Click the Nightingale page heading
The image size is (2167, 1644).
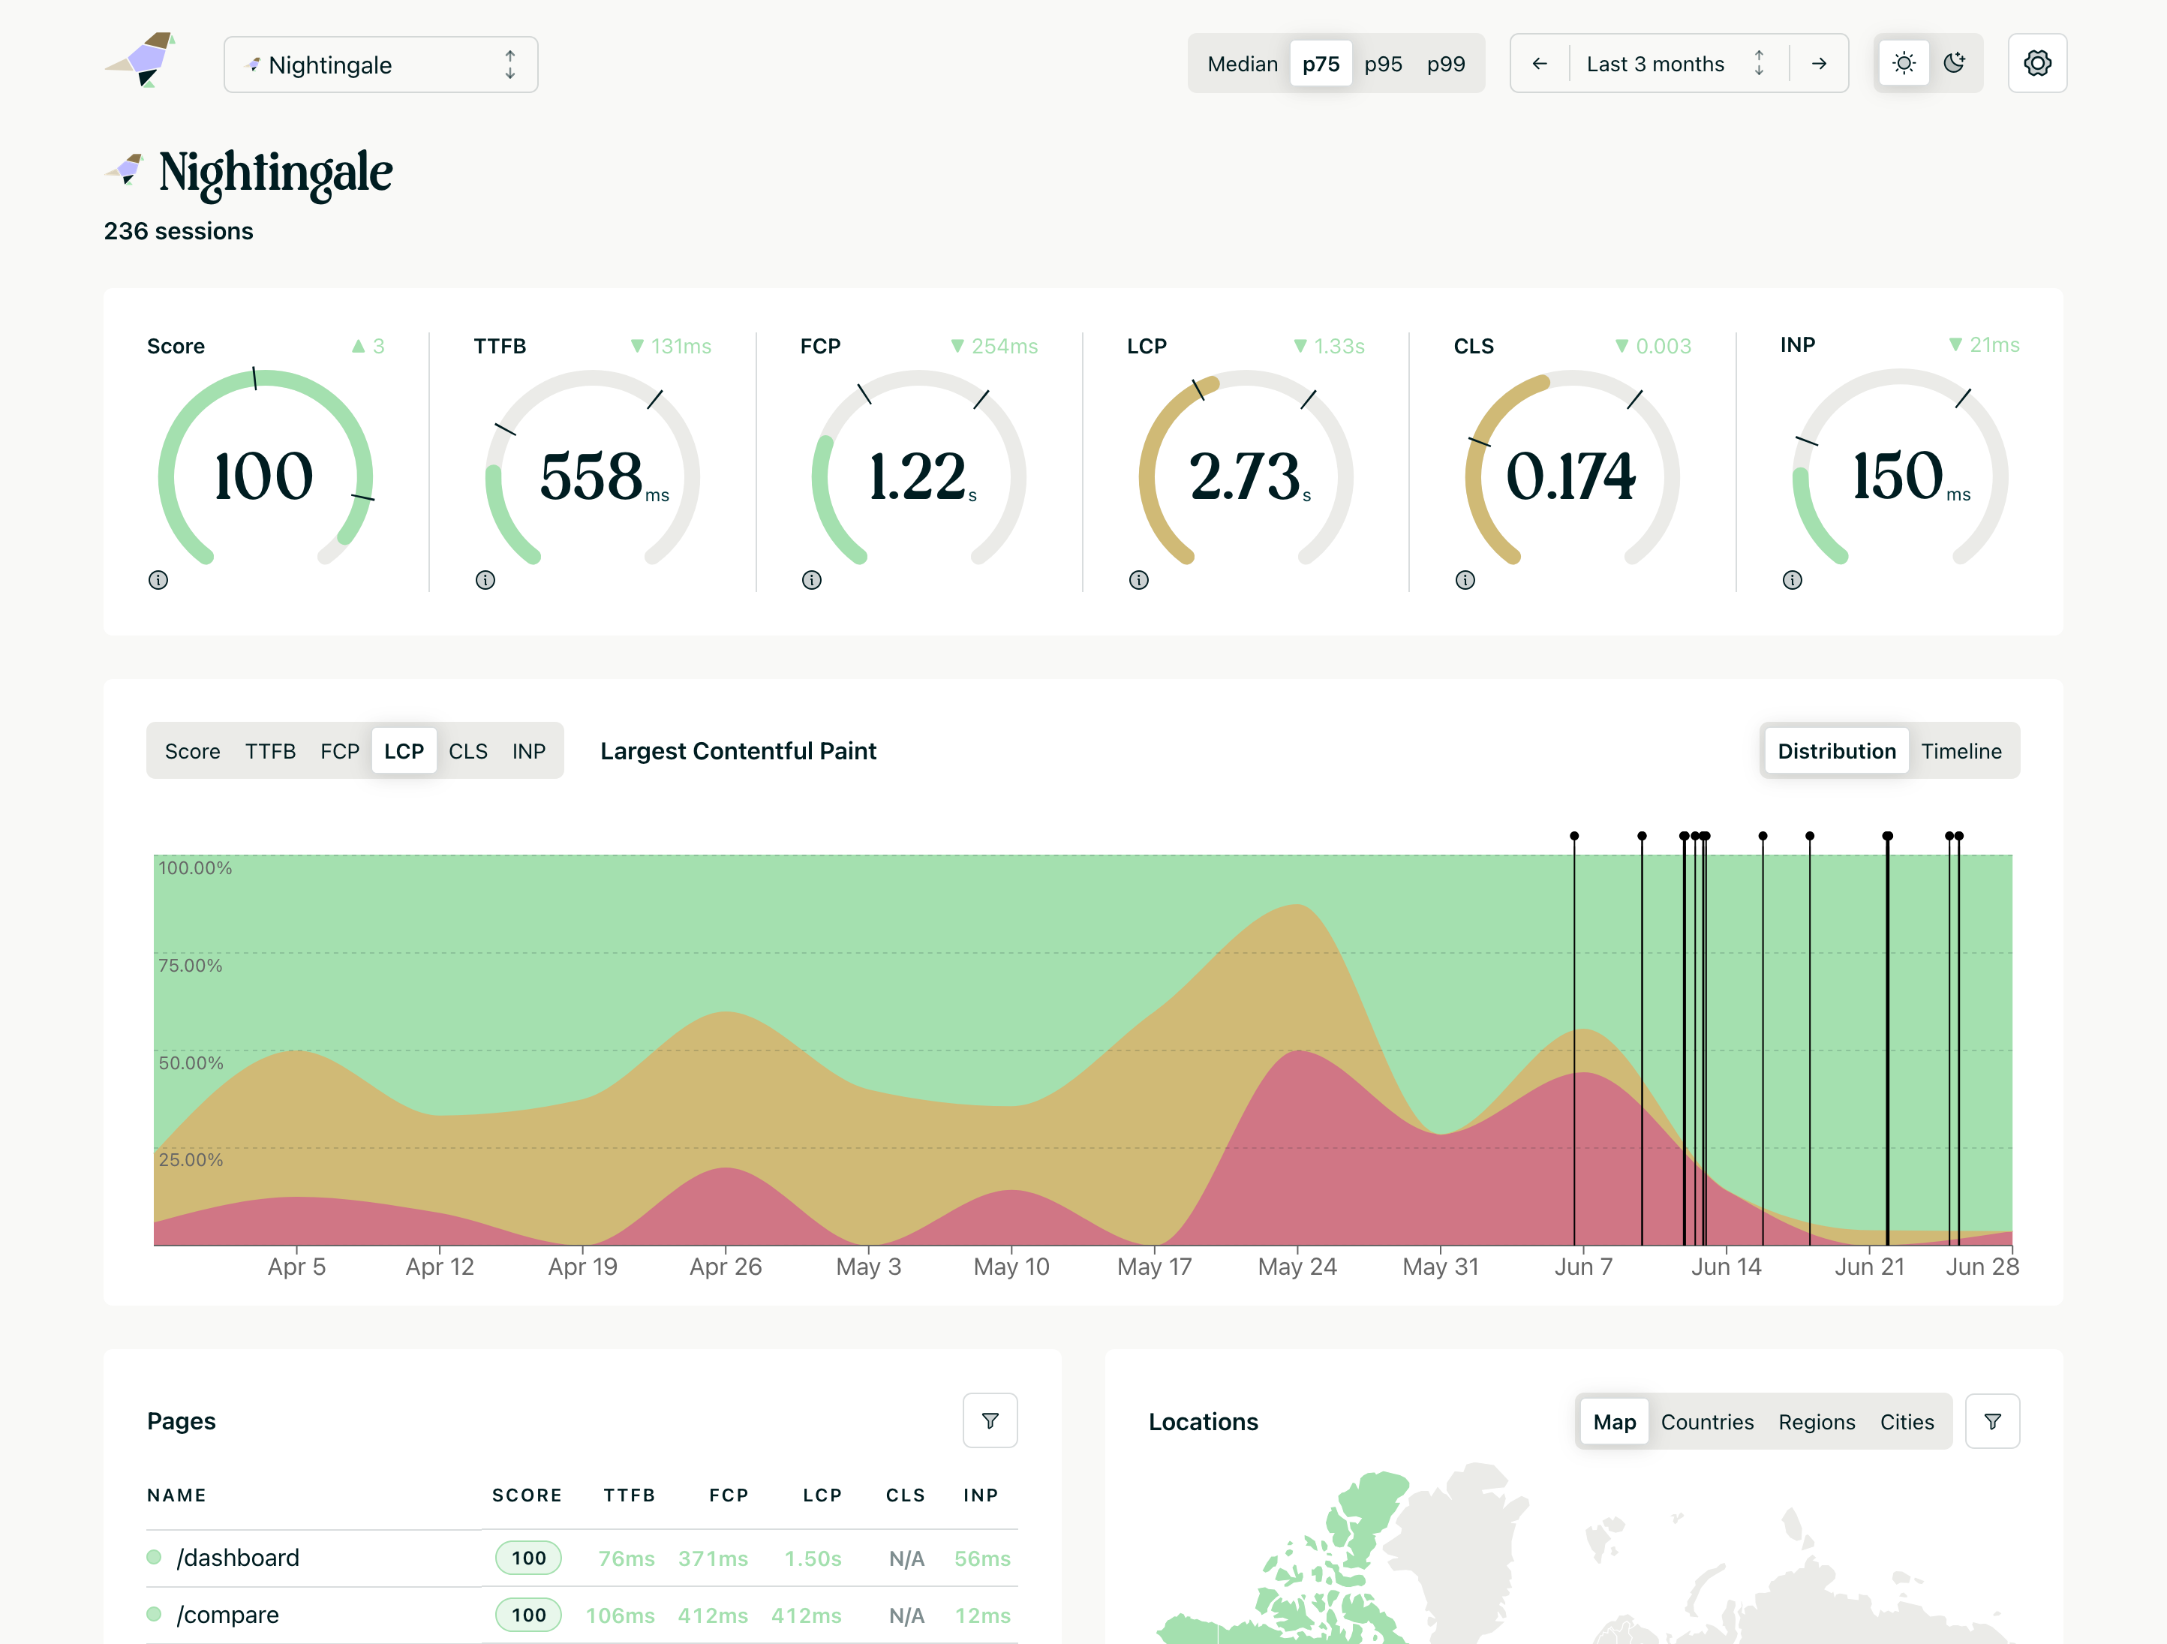(x=275, y=173)
